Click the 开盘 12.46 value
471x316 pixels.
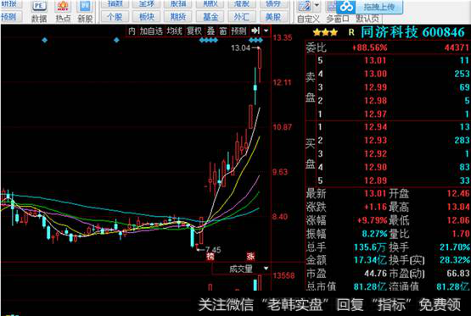click(458, 193)
